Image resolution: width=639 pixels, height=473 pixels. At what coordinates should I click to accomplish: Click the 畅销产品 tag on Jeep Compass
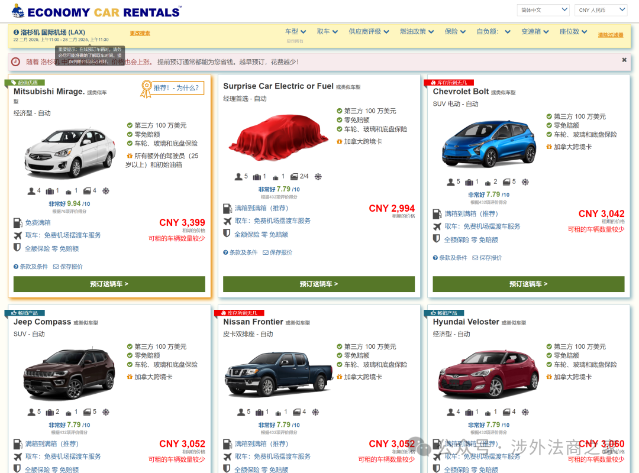click(25, 313)
